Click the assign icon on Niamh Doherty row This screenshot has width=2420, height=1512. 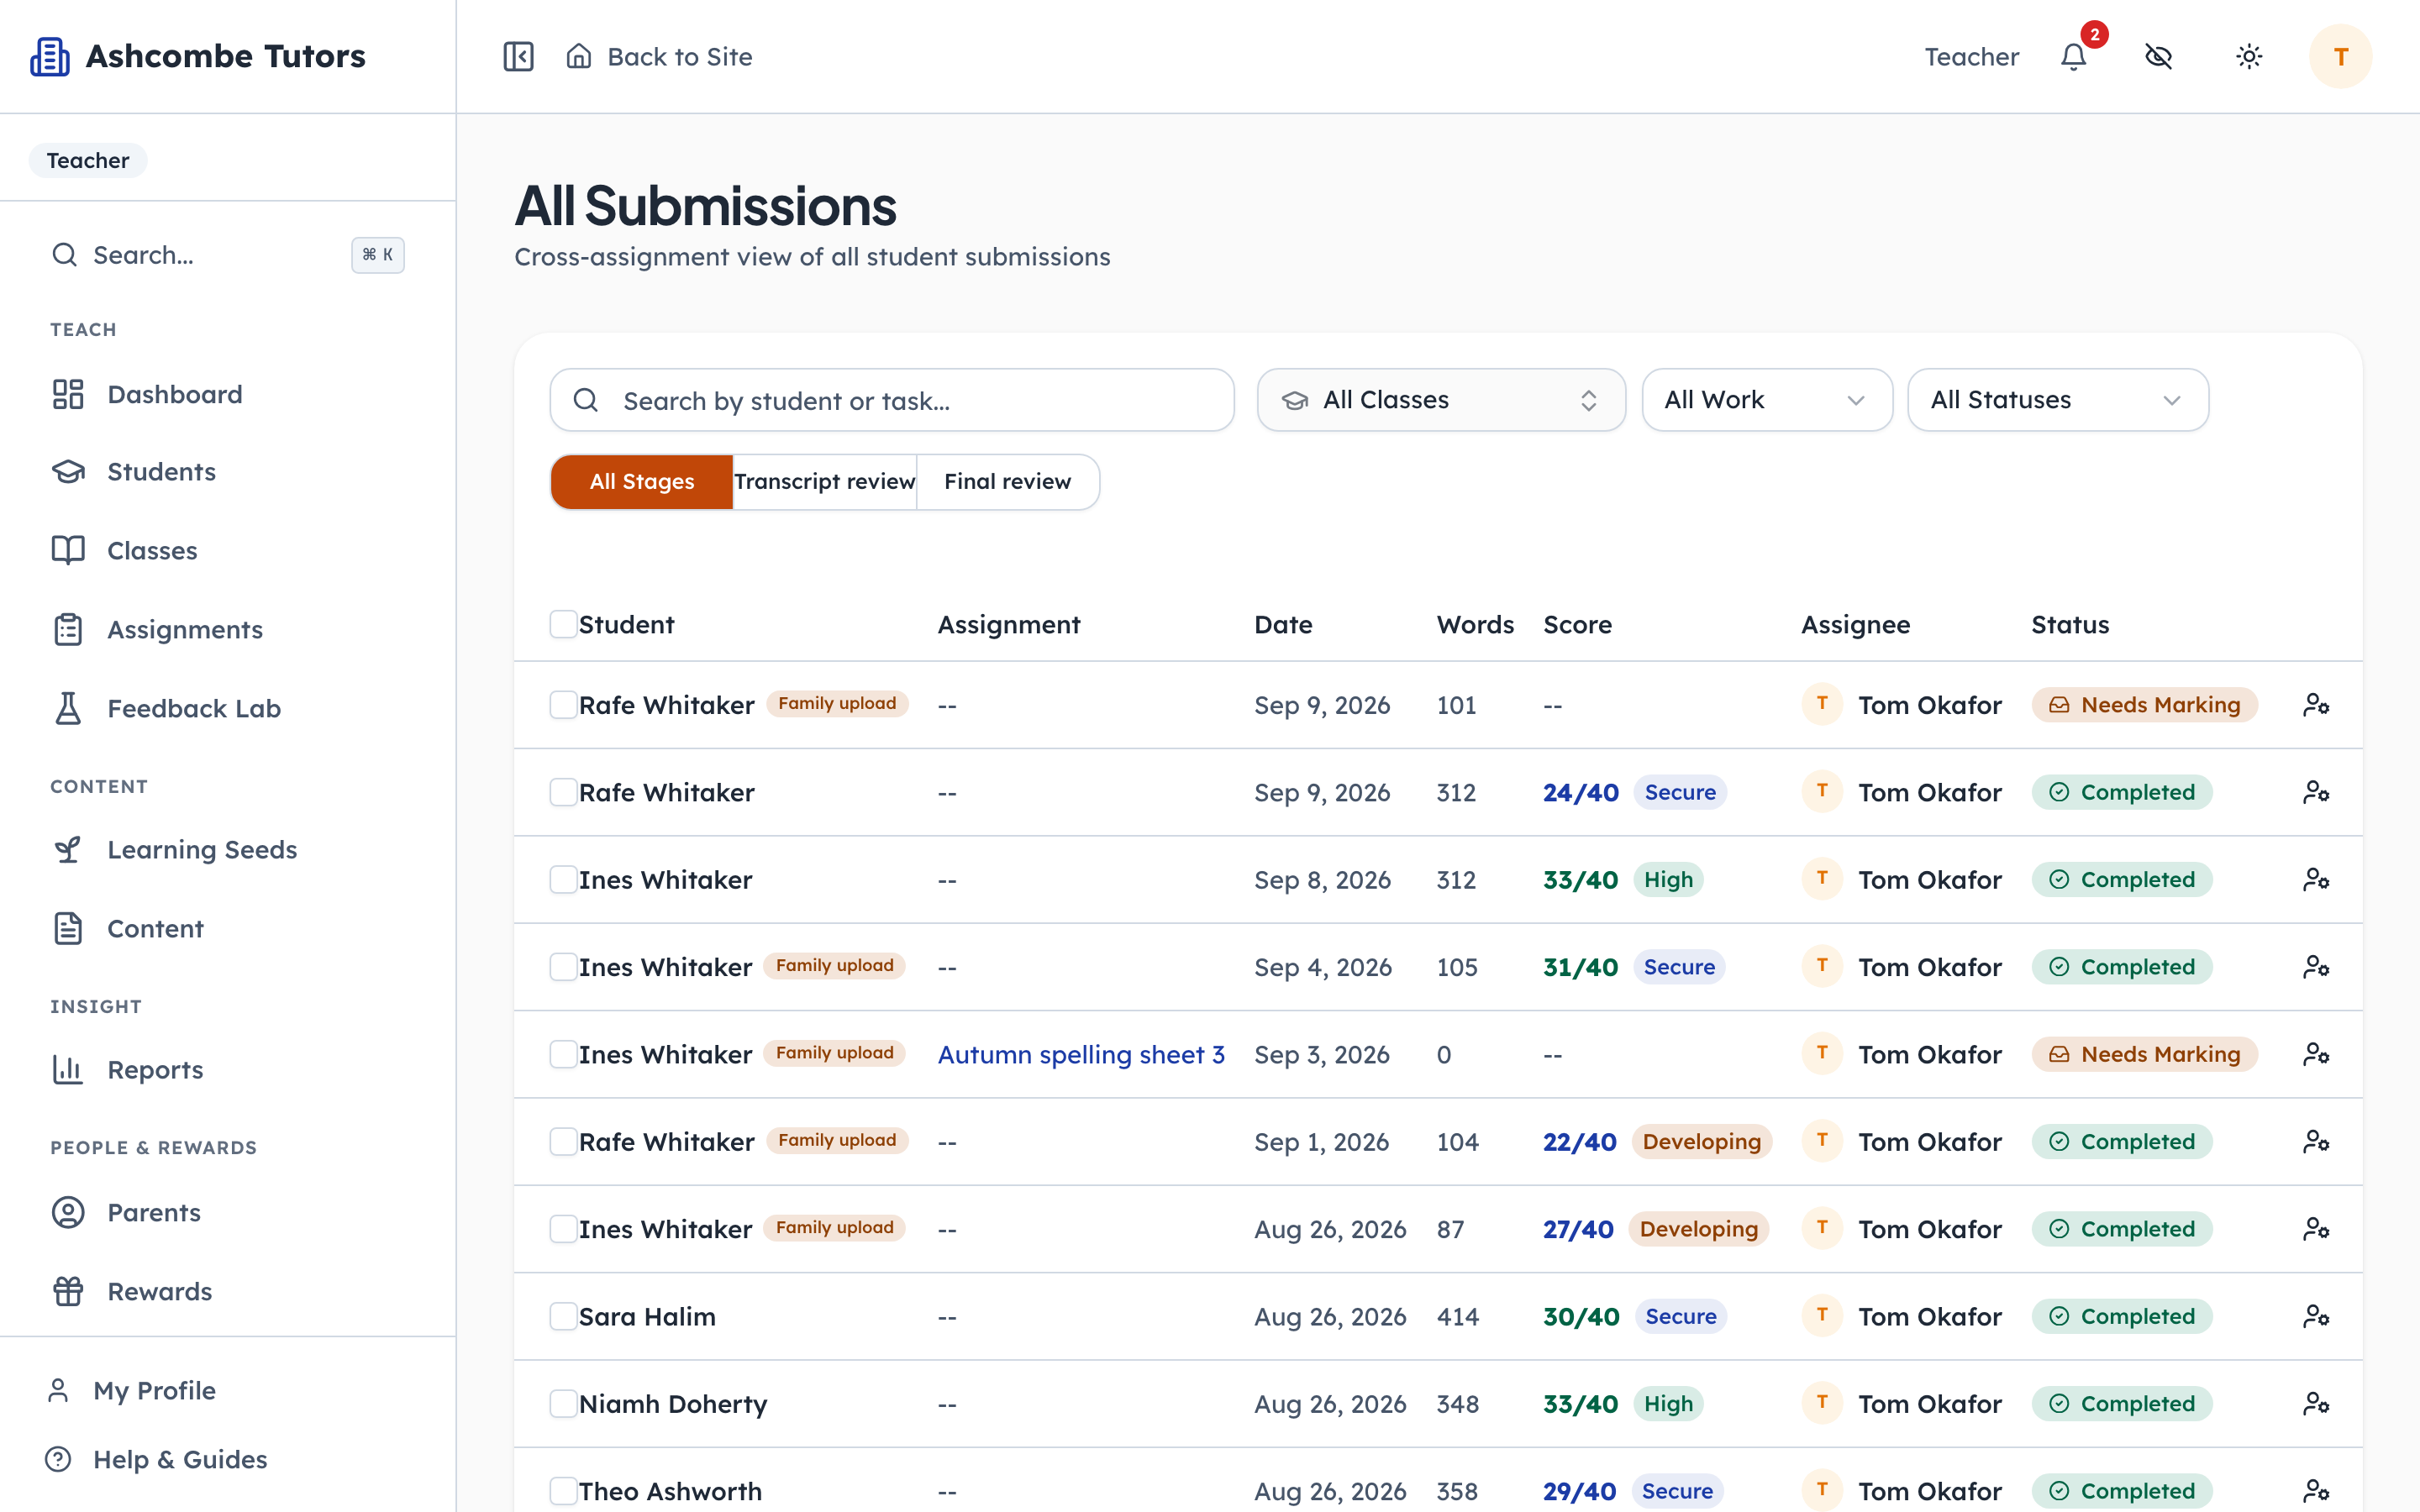[2316, 1404]
